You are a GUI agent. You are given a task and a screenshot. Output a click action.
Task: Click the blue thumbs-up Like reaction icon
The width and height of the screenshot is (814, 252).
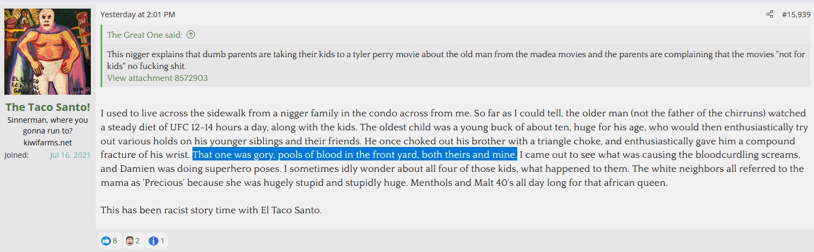point(105,241)
